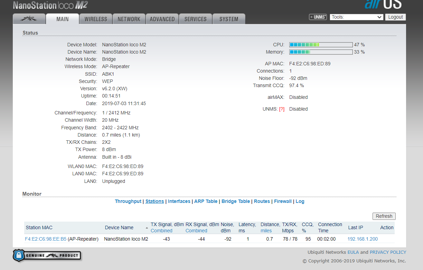This screenshot has height=270, width=423.
Task: Click the Memory usage bar
Action: [321, 52]
